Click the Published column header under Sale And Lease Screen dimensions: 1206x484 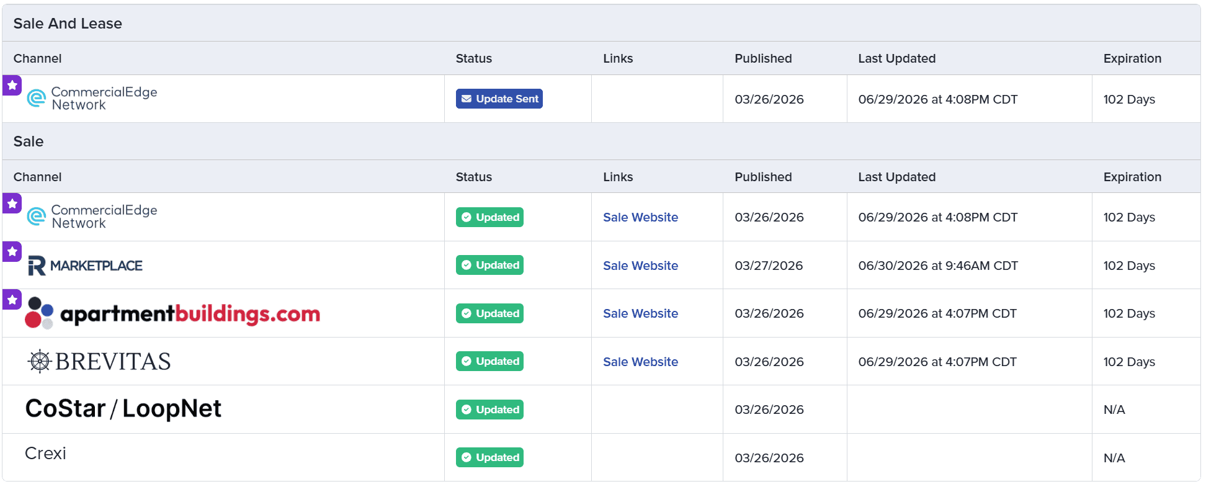click(763, 58)
